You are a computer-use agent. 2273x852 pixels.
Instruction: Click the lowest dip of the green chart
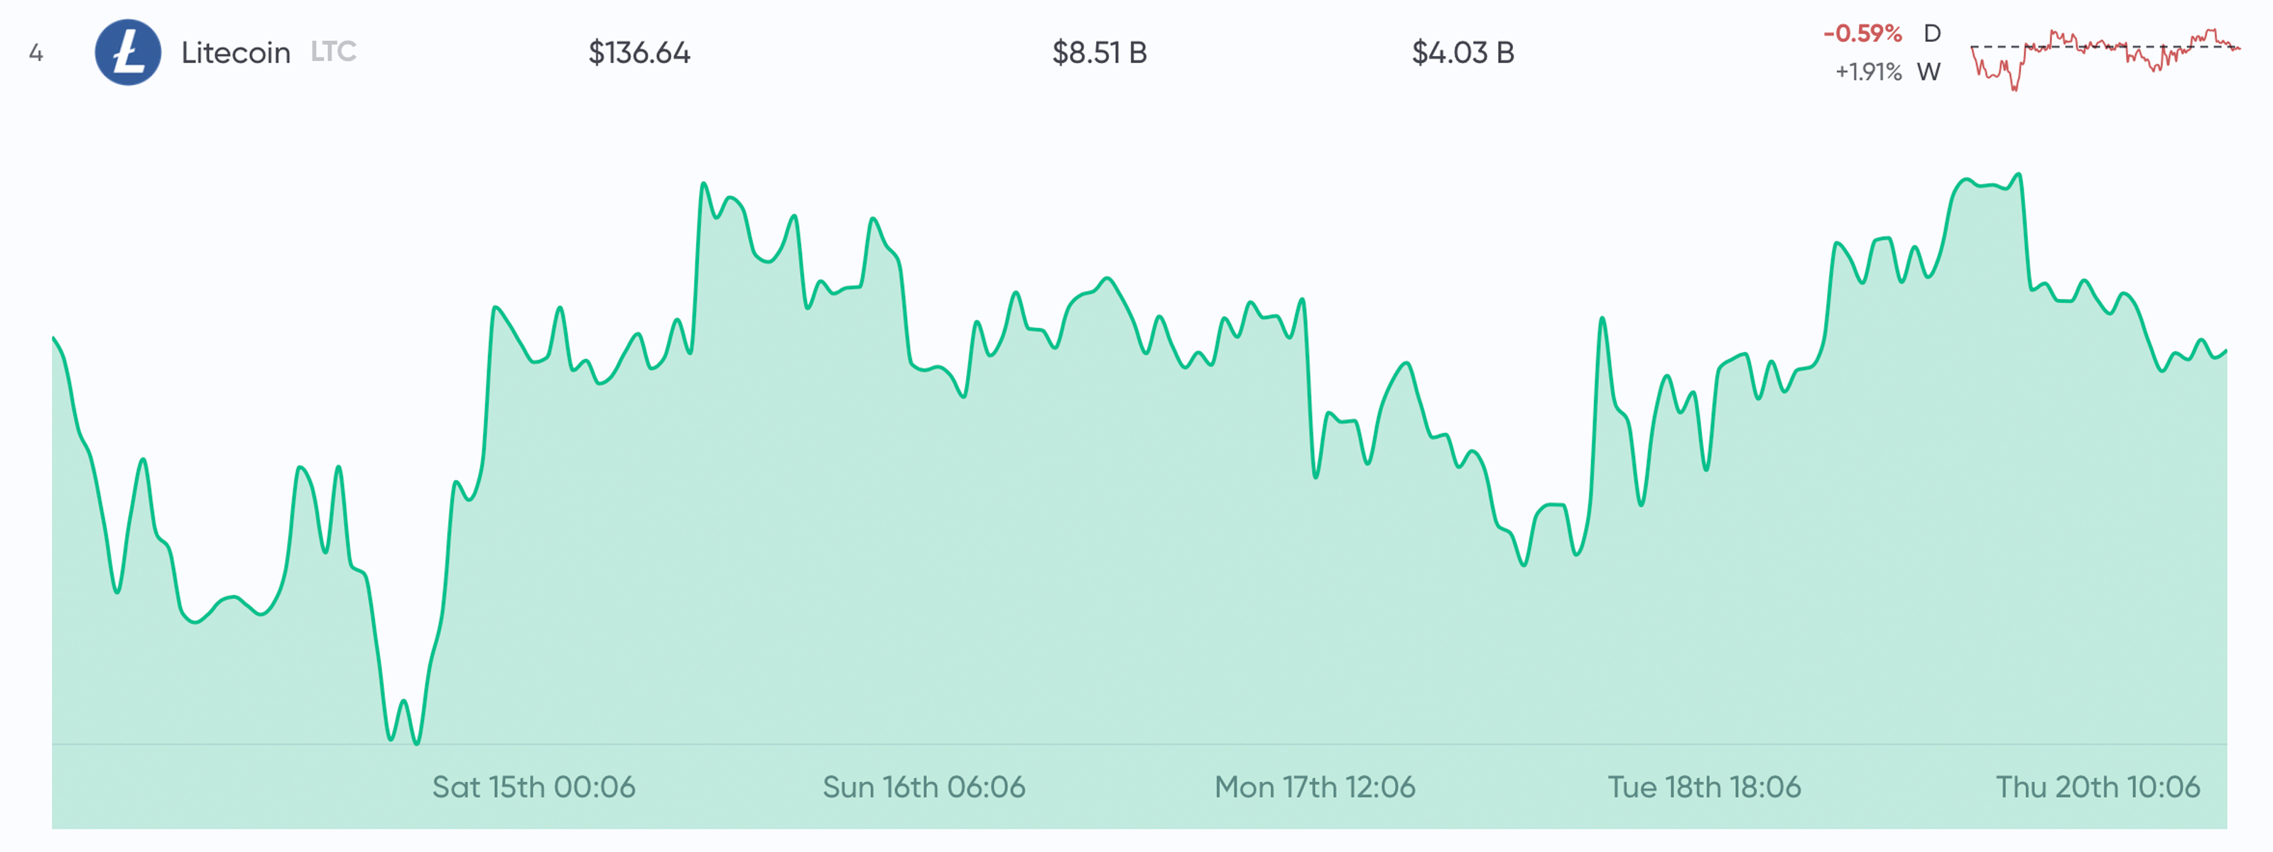416,743
